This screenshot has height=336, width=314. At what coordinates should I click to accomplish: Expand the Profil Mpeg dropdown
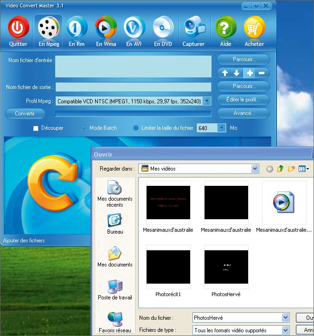(x=207, y=101)
